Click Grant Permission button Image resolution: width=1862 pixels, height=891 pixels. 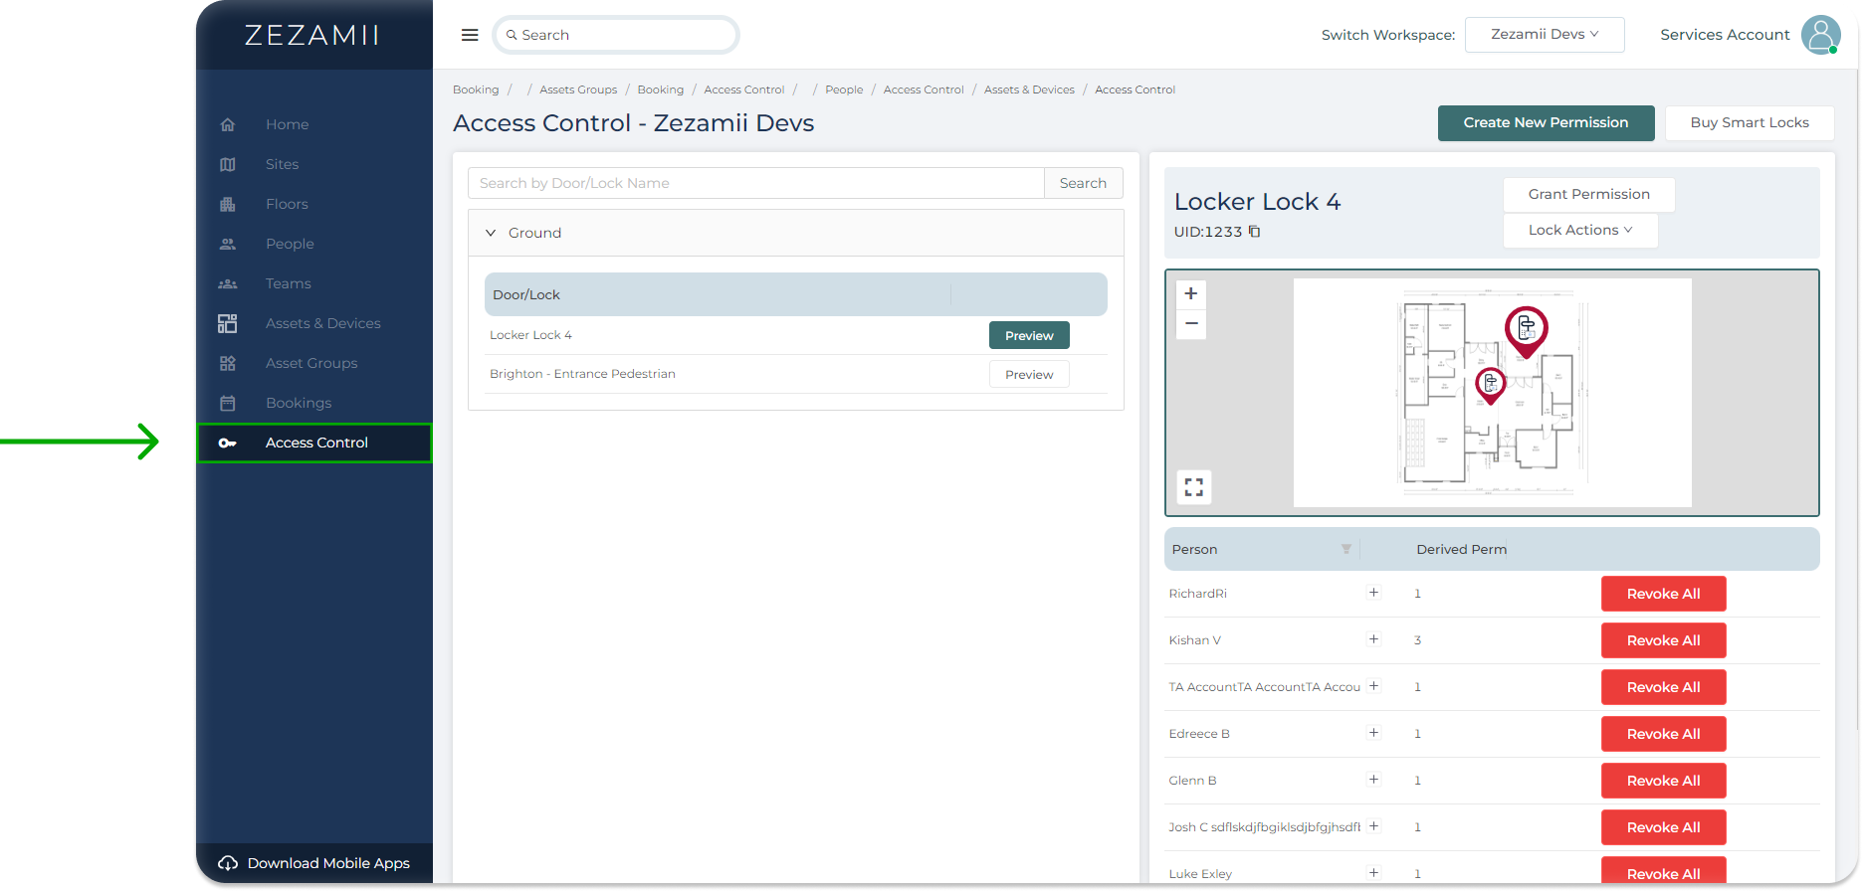1588,195
